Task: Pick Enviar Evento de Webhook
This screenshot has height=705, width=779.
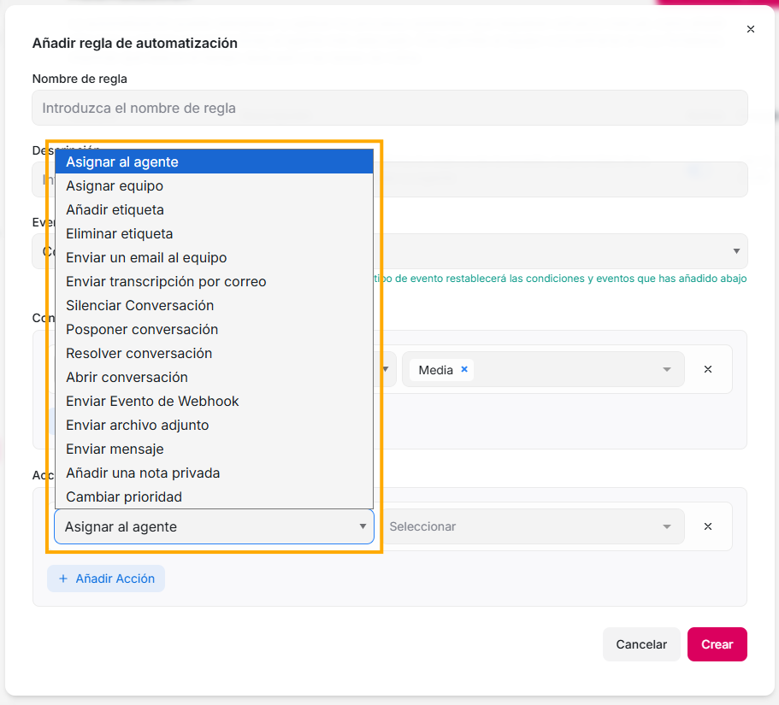Action: tap(152, 401)
